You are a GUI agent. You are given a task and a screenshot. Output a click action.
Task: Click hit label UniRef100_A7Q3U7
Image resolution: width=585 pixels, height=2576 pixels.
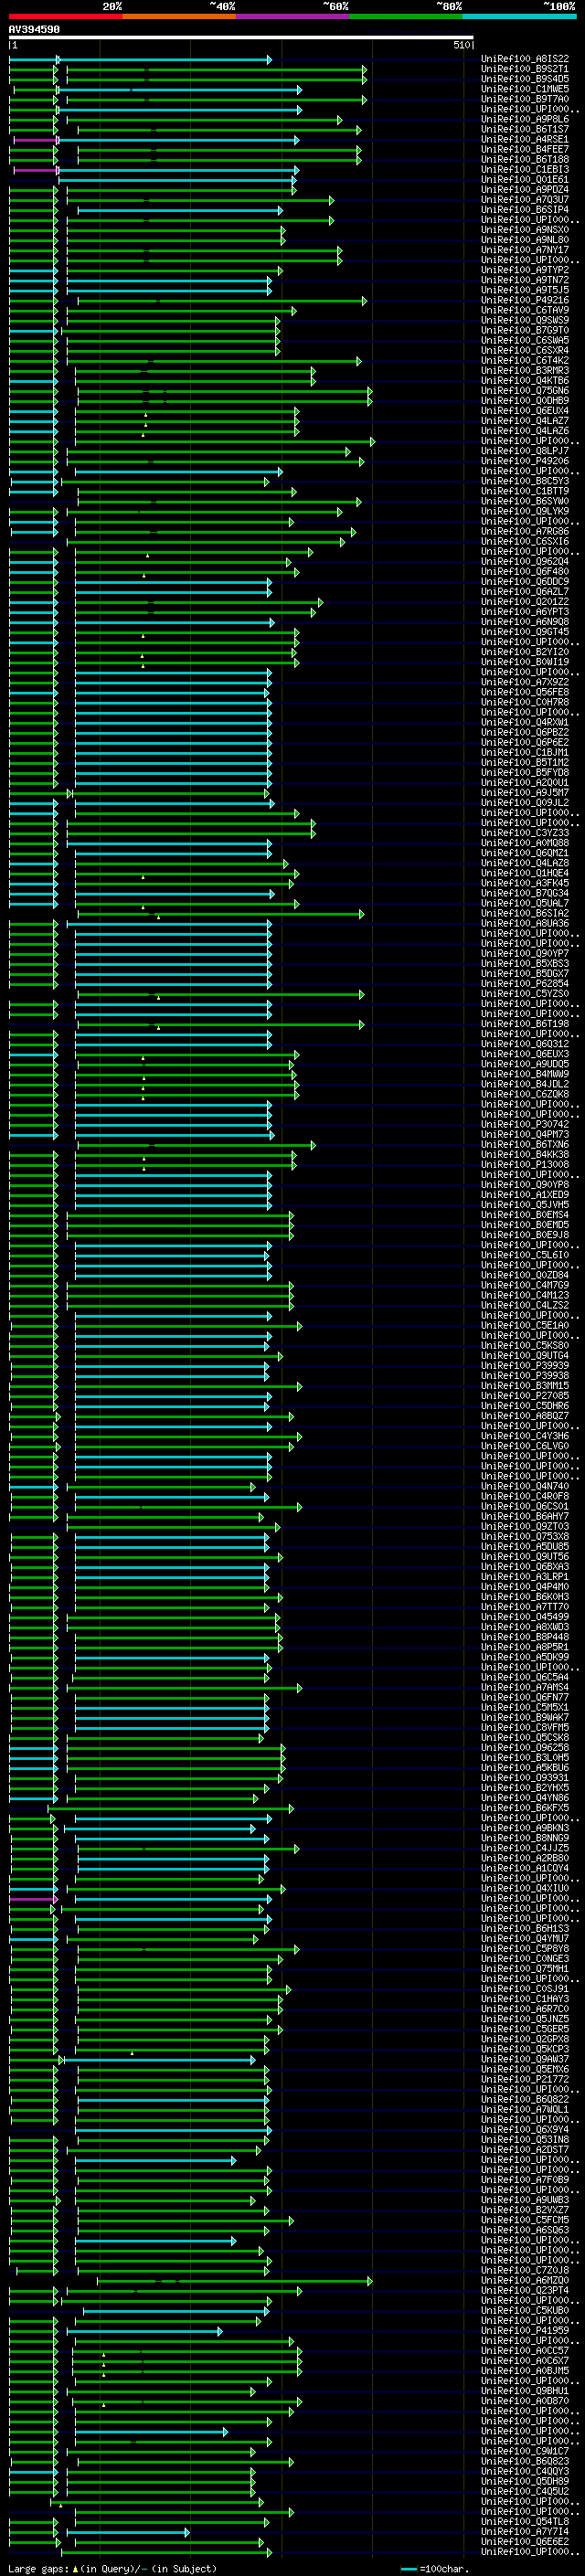tap(525, 199)
